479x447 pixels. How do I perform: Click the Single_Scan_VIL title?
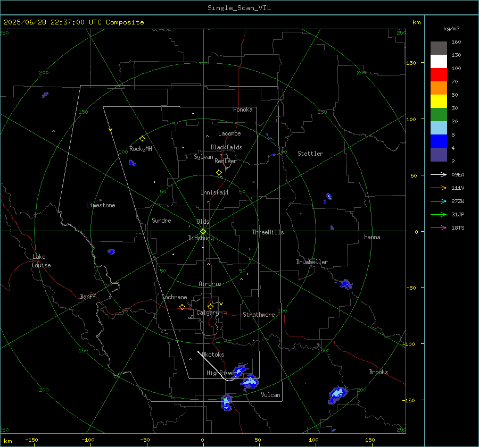239,8
